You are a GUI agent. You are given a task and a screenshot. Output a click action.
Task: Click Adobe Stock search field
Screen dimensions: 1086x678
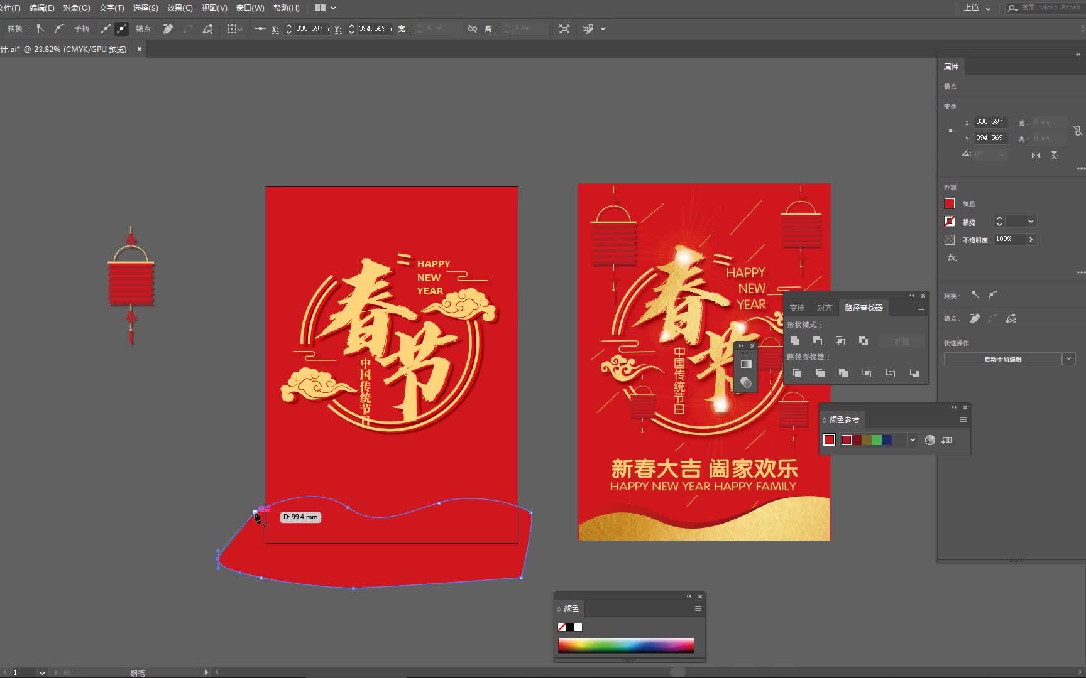[1046, 8]
